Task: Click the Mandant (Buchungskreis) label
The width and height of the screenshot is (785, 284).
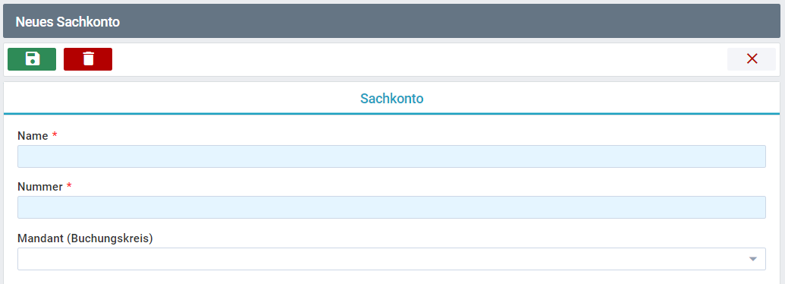Action: tap(85, 238)
